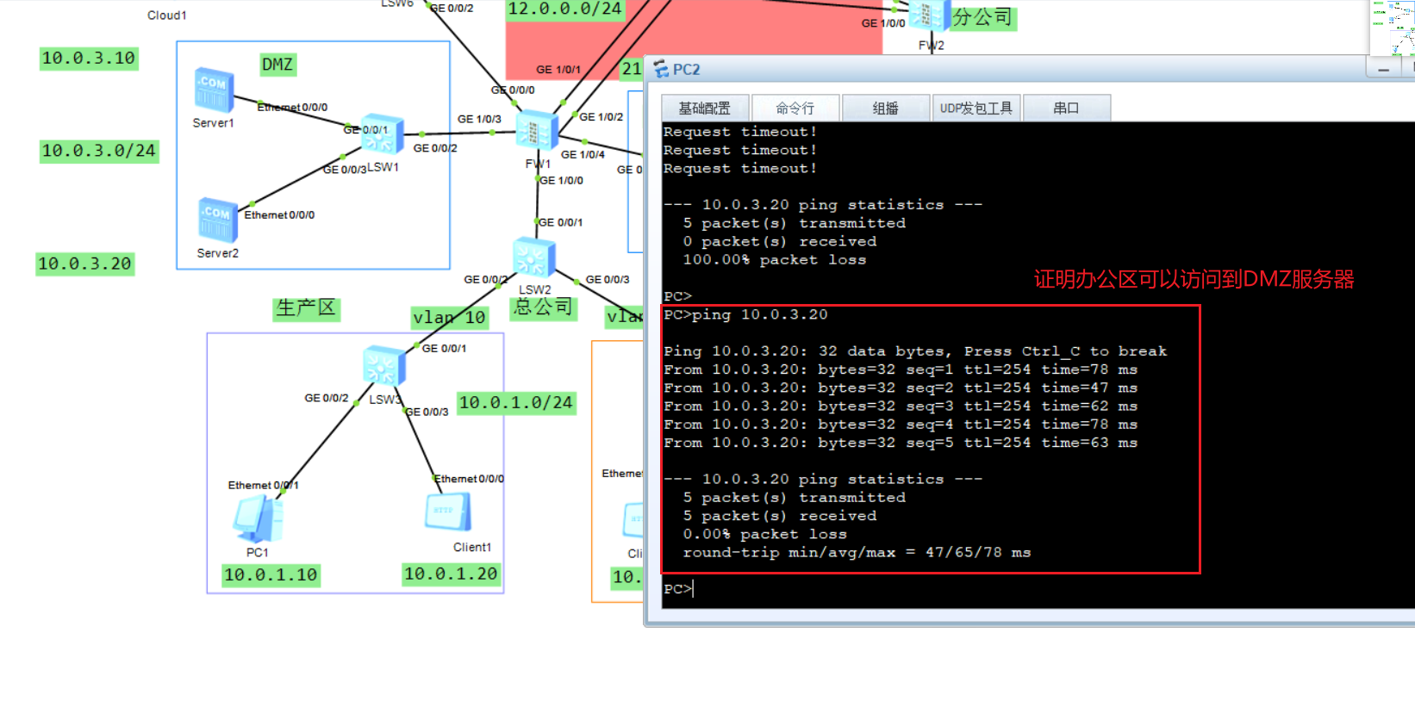Select the PC1 computer icon
Image resolution: width=1415 pixels, height=726 pixels.
coord(259,520)
